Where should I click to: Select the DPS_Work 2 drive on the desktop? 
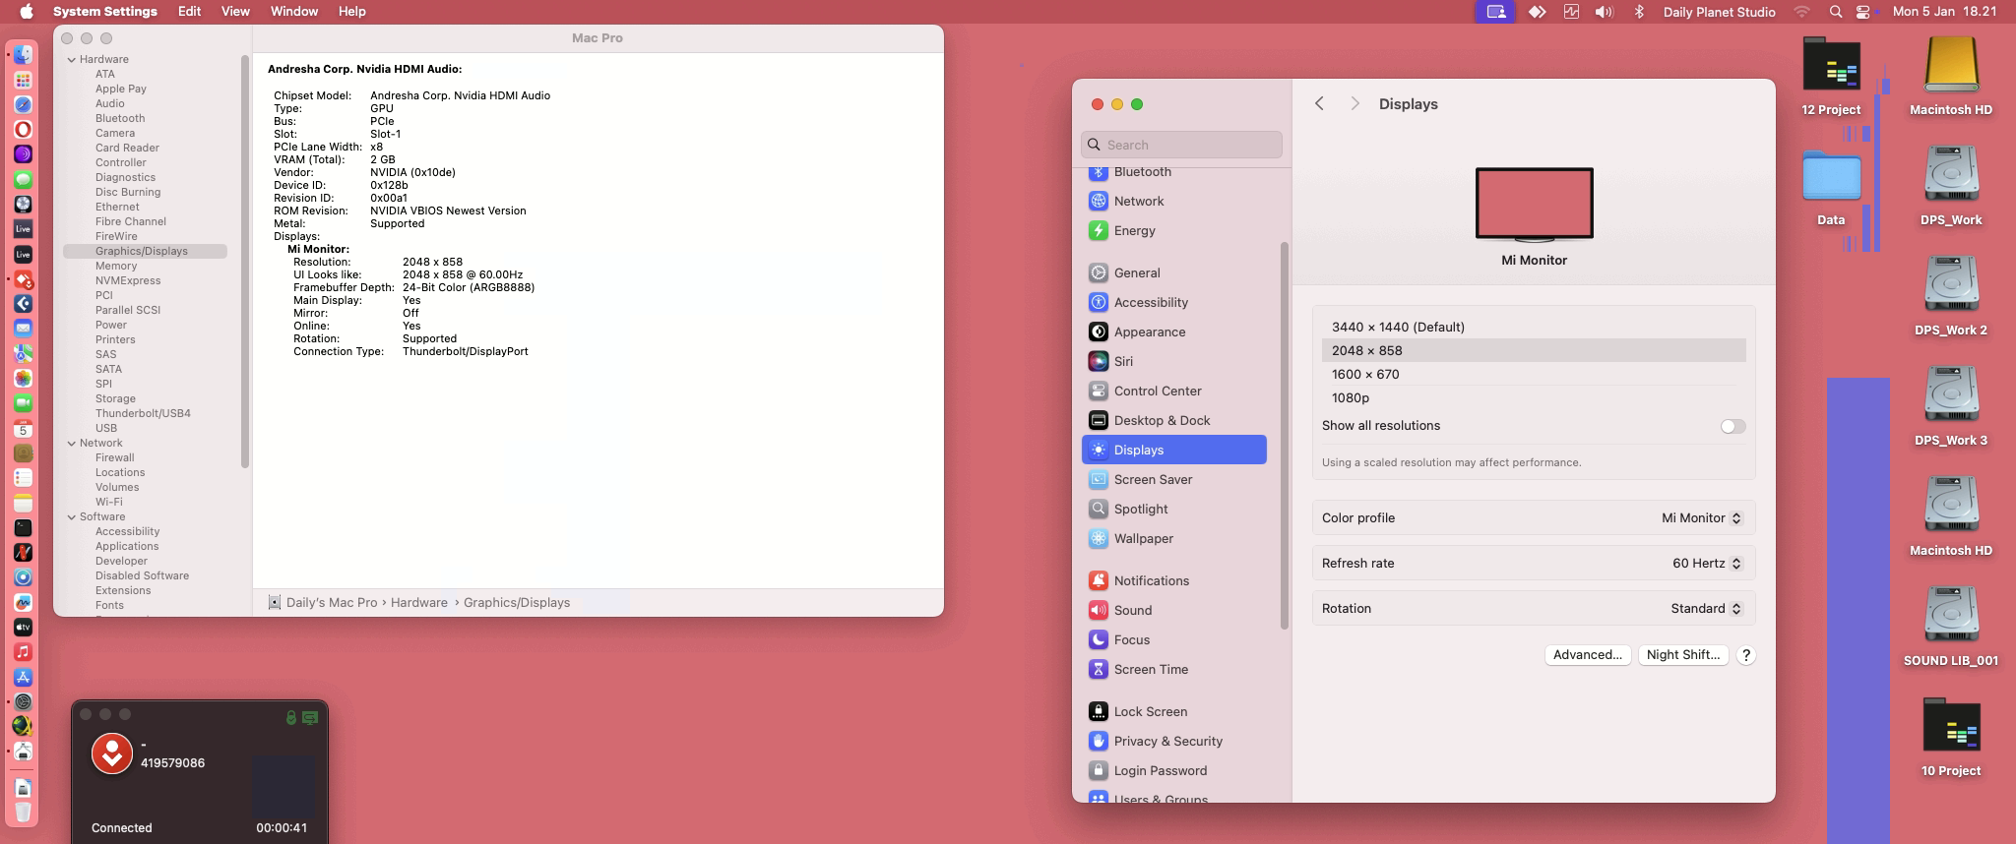[x=1951, y=283]
